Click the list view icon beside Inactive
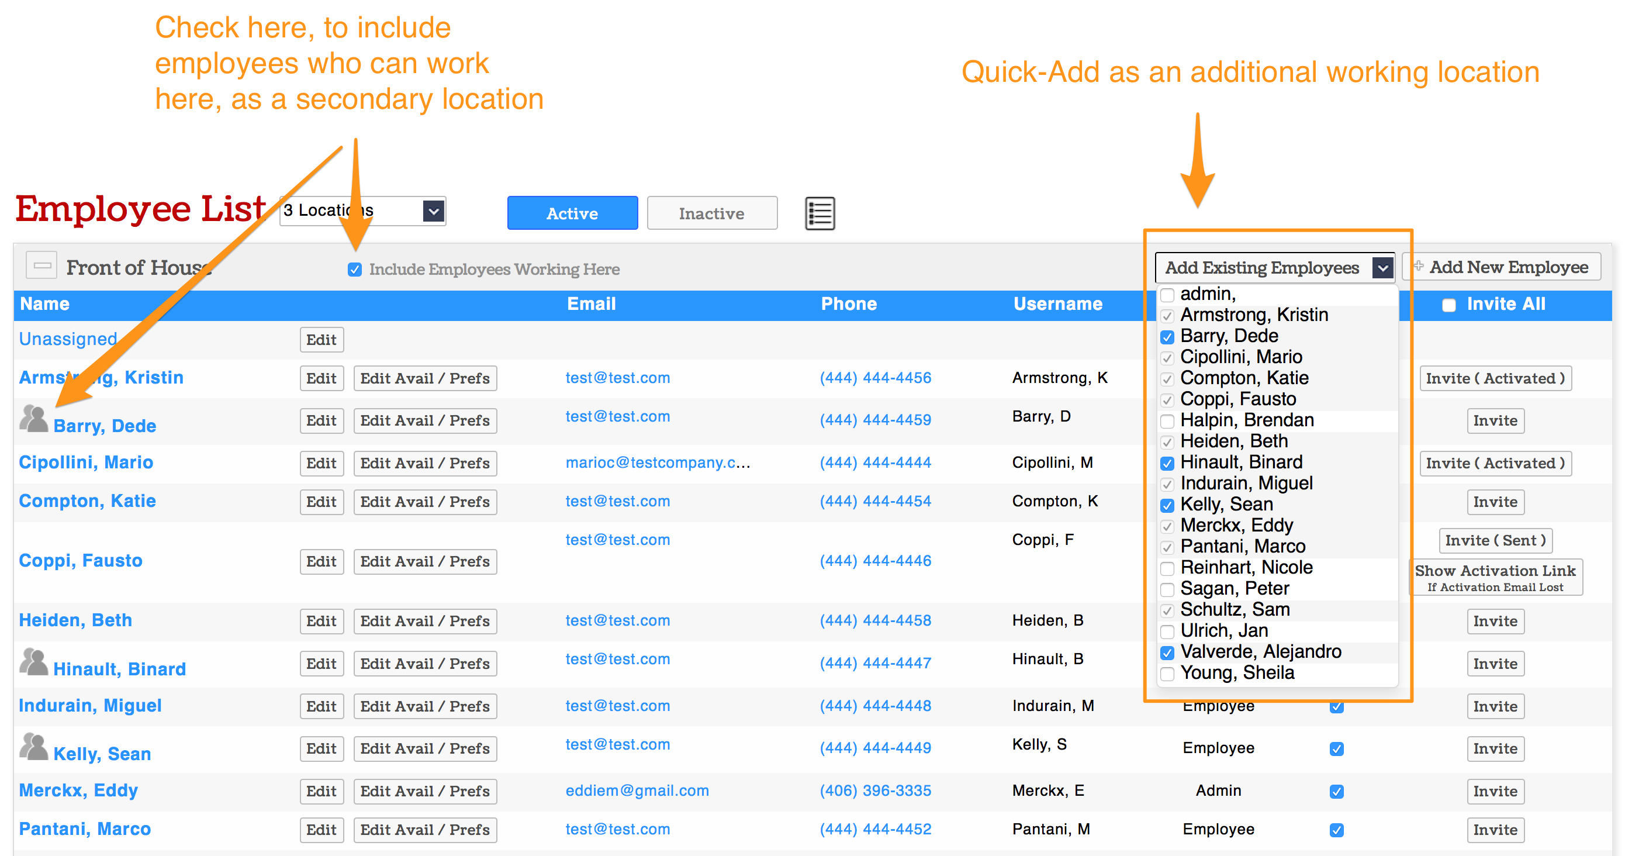The height and width of the screenshot is (856, 1625). click(820, 213)
